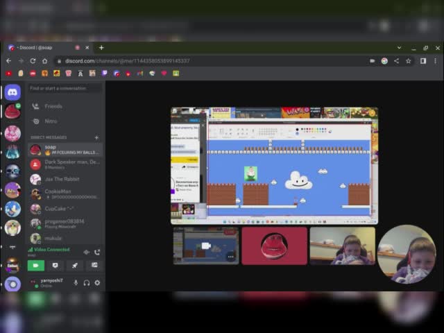This screenshot has width=444, height=333.
Task: Toggle noise suppression icon near Video Connected
Action: click(x=87, y=252)
